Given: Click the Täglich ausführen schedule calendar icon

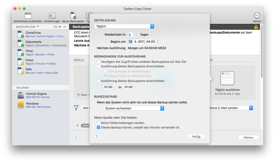Looking at the screenshot, I should pos(227,78).
